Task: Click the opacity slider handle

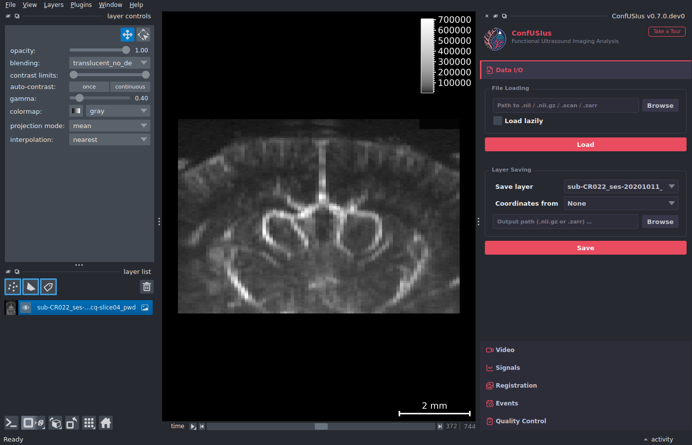Action: click(126, 50)
